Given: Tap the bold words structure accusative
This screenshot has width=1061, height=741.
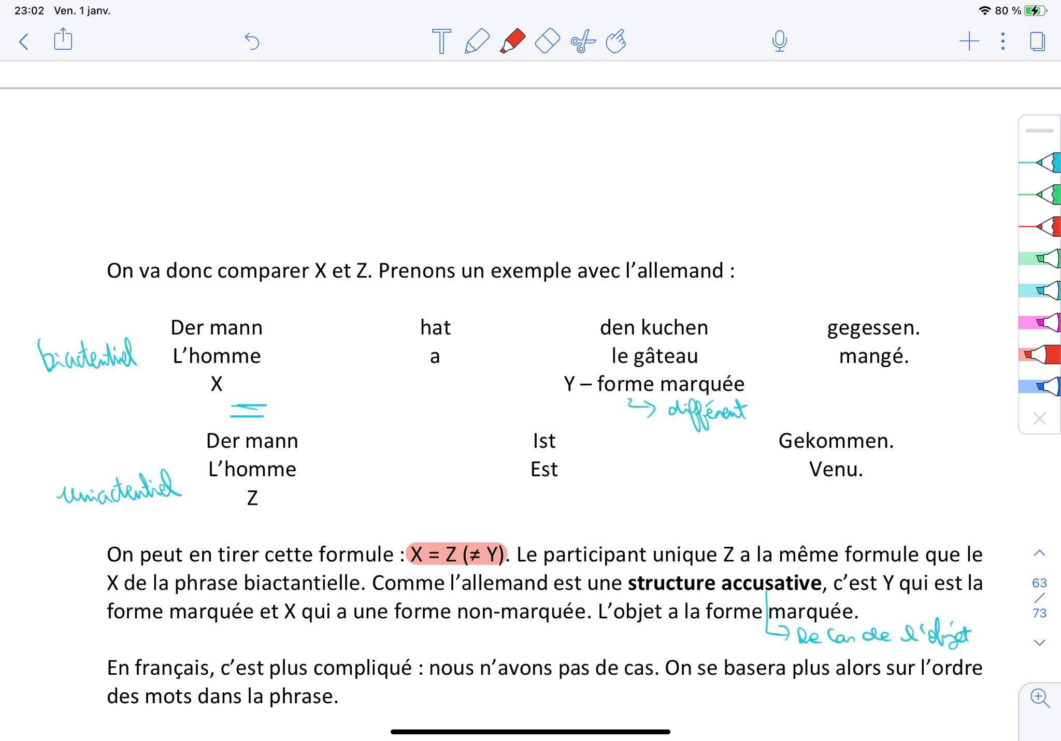Looking at the screenshot, I should [x=724, y=583].
